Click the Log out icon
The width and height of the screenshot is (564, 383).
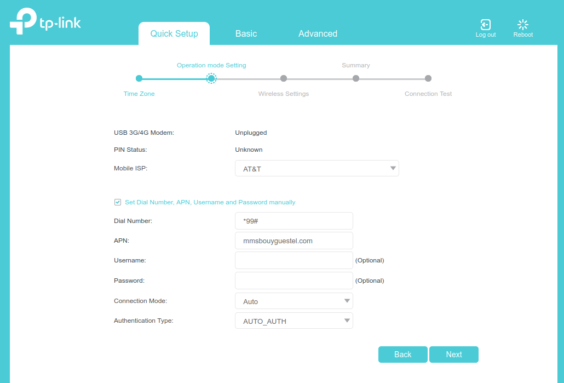click(485, 25)
